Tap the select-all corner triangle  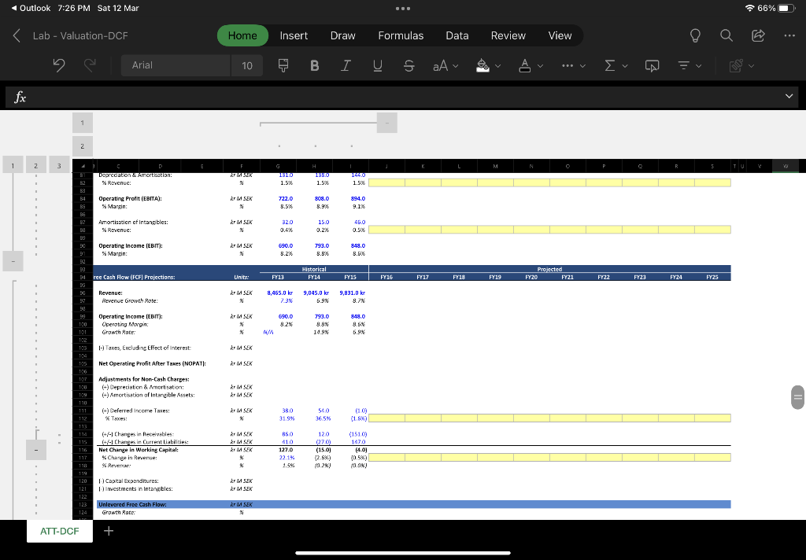(x=83, y=166)
